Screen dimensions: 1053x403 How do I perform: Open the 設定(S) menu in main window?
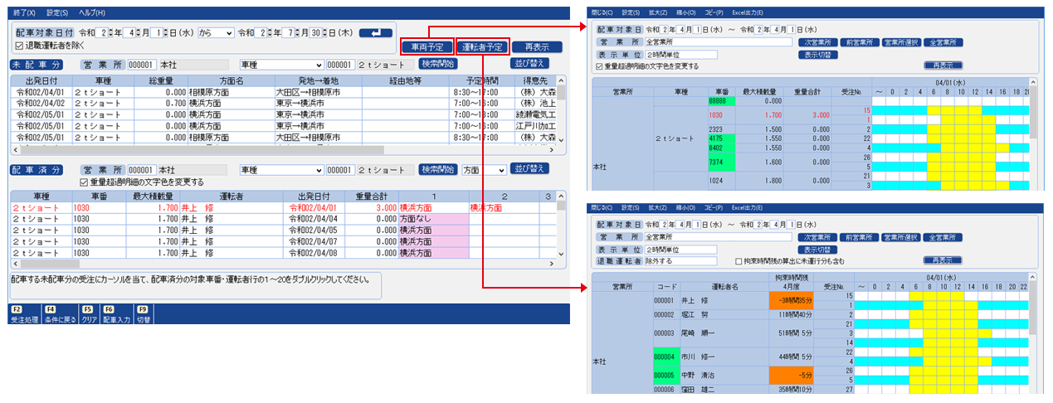tap(57, 13)
